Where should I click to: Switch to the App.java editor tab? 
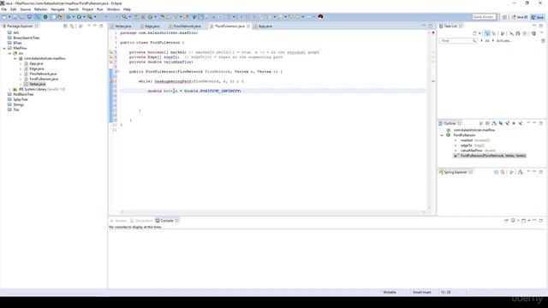click(x=265, y=27)
